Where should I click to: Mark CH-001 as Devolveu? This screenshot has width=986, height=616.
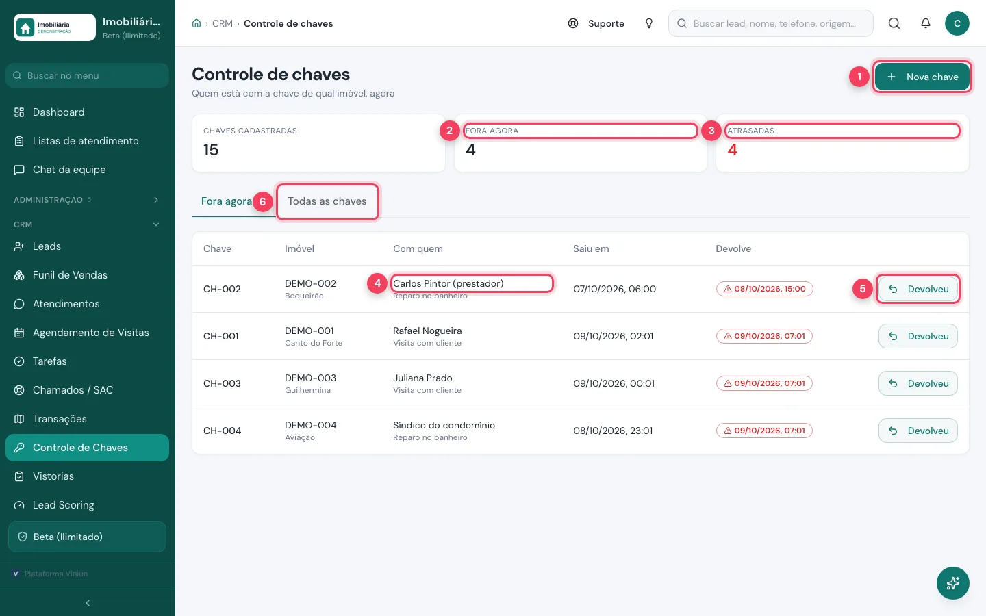click(x=918, y=336)
